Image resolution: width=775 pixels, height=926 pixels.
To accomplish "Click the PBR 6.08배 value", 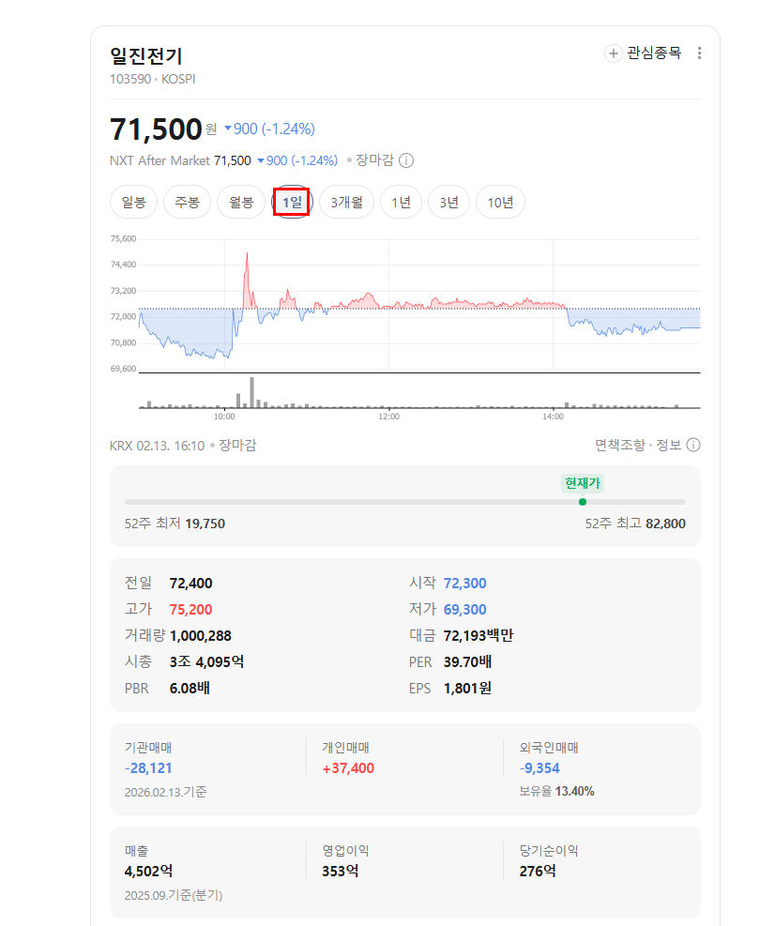I will coord(190,689).
